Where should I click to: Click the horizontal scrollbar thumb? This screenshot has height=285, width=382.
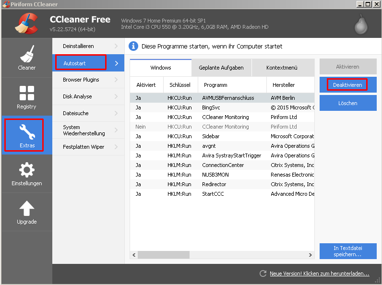tap(164, 255)
